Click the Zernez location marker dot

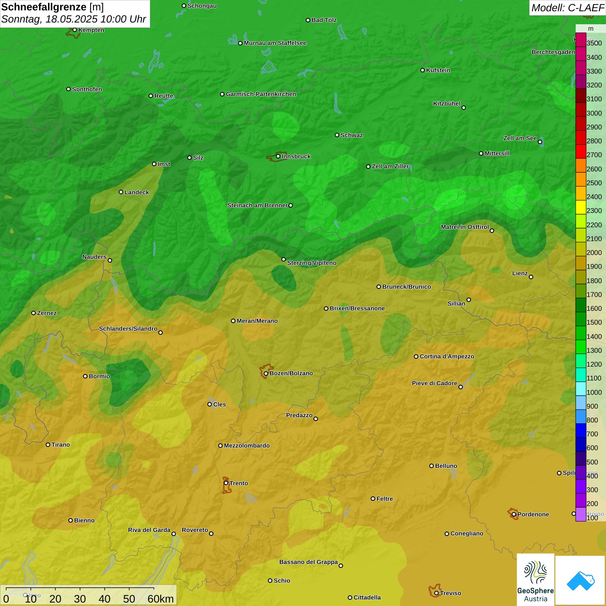[33, 313]
